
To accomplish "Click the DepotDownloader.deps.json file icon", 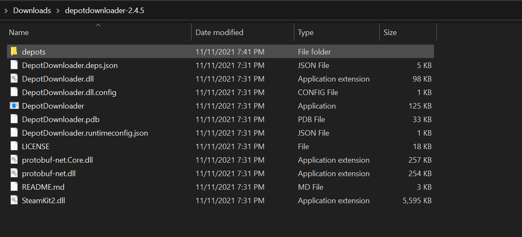I will (14, 65).
